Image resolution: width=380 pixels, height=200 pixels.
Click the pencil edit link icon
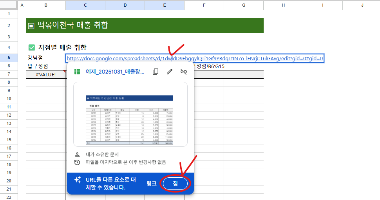pyautogui.click(x=170, y=72)
